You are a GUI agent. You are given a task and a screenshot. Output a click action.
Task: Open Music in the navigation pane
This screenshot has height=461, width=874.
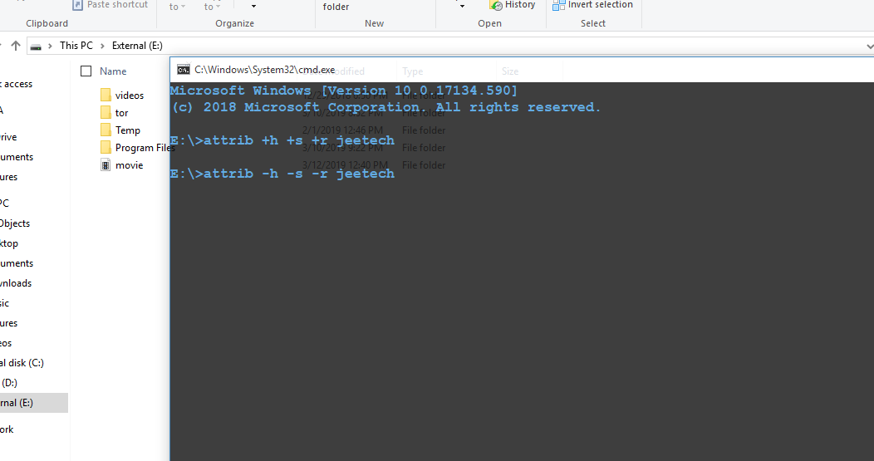[4, 303]
